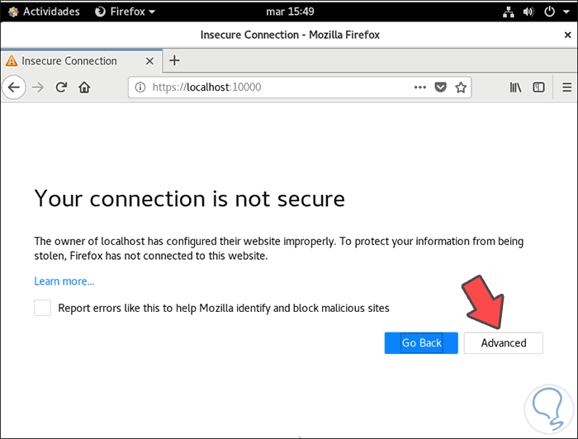Go to the Firefox home page
Image resolution: width=578 pixels, height=439 pixels.
click(x=84, y=87)
